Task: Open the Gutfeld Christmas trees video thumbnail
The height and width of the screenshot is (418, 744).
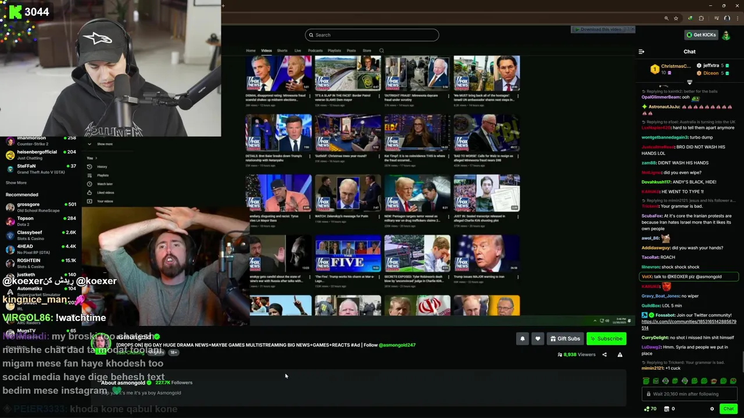Action: tap(348, 133)
